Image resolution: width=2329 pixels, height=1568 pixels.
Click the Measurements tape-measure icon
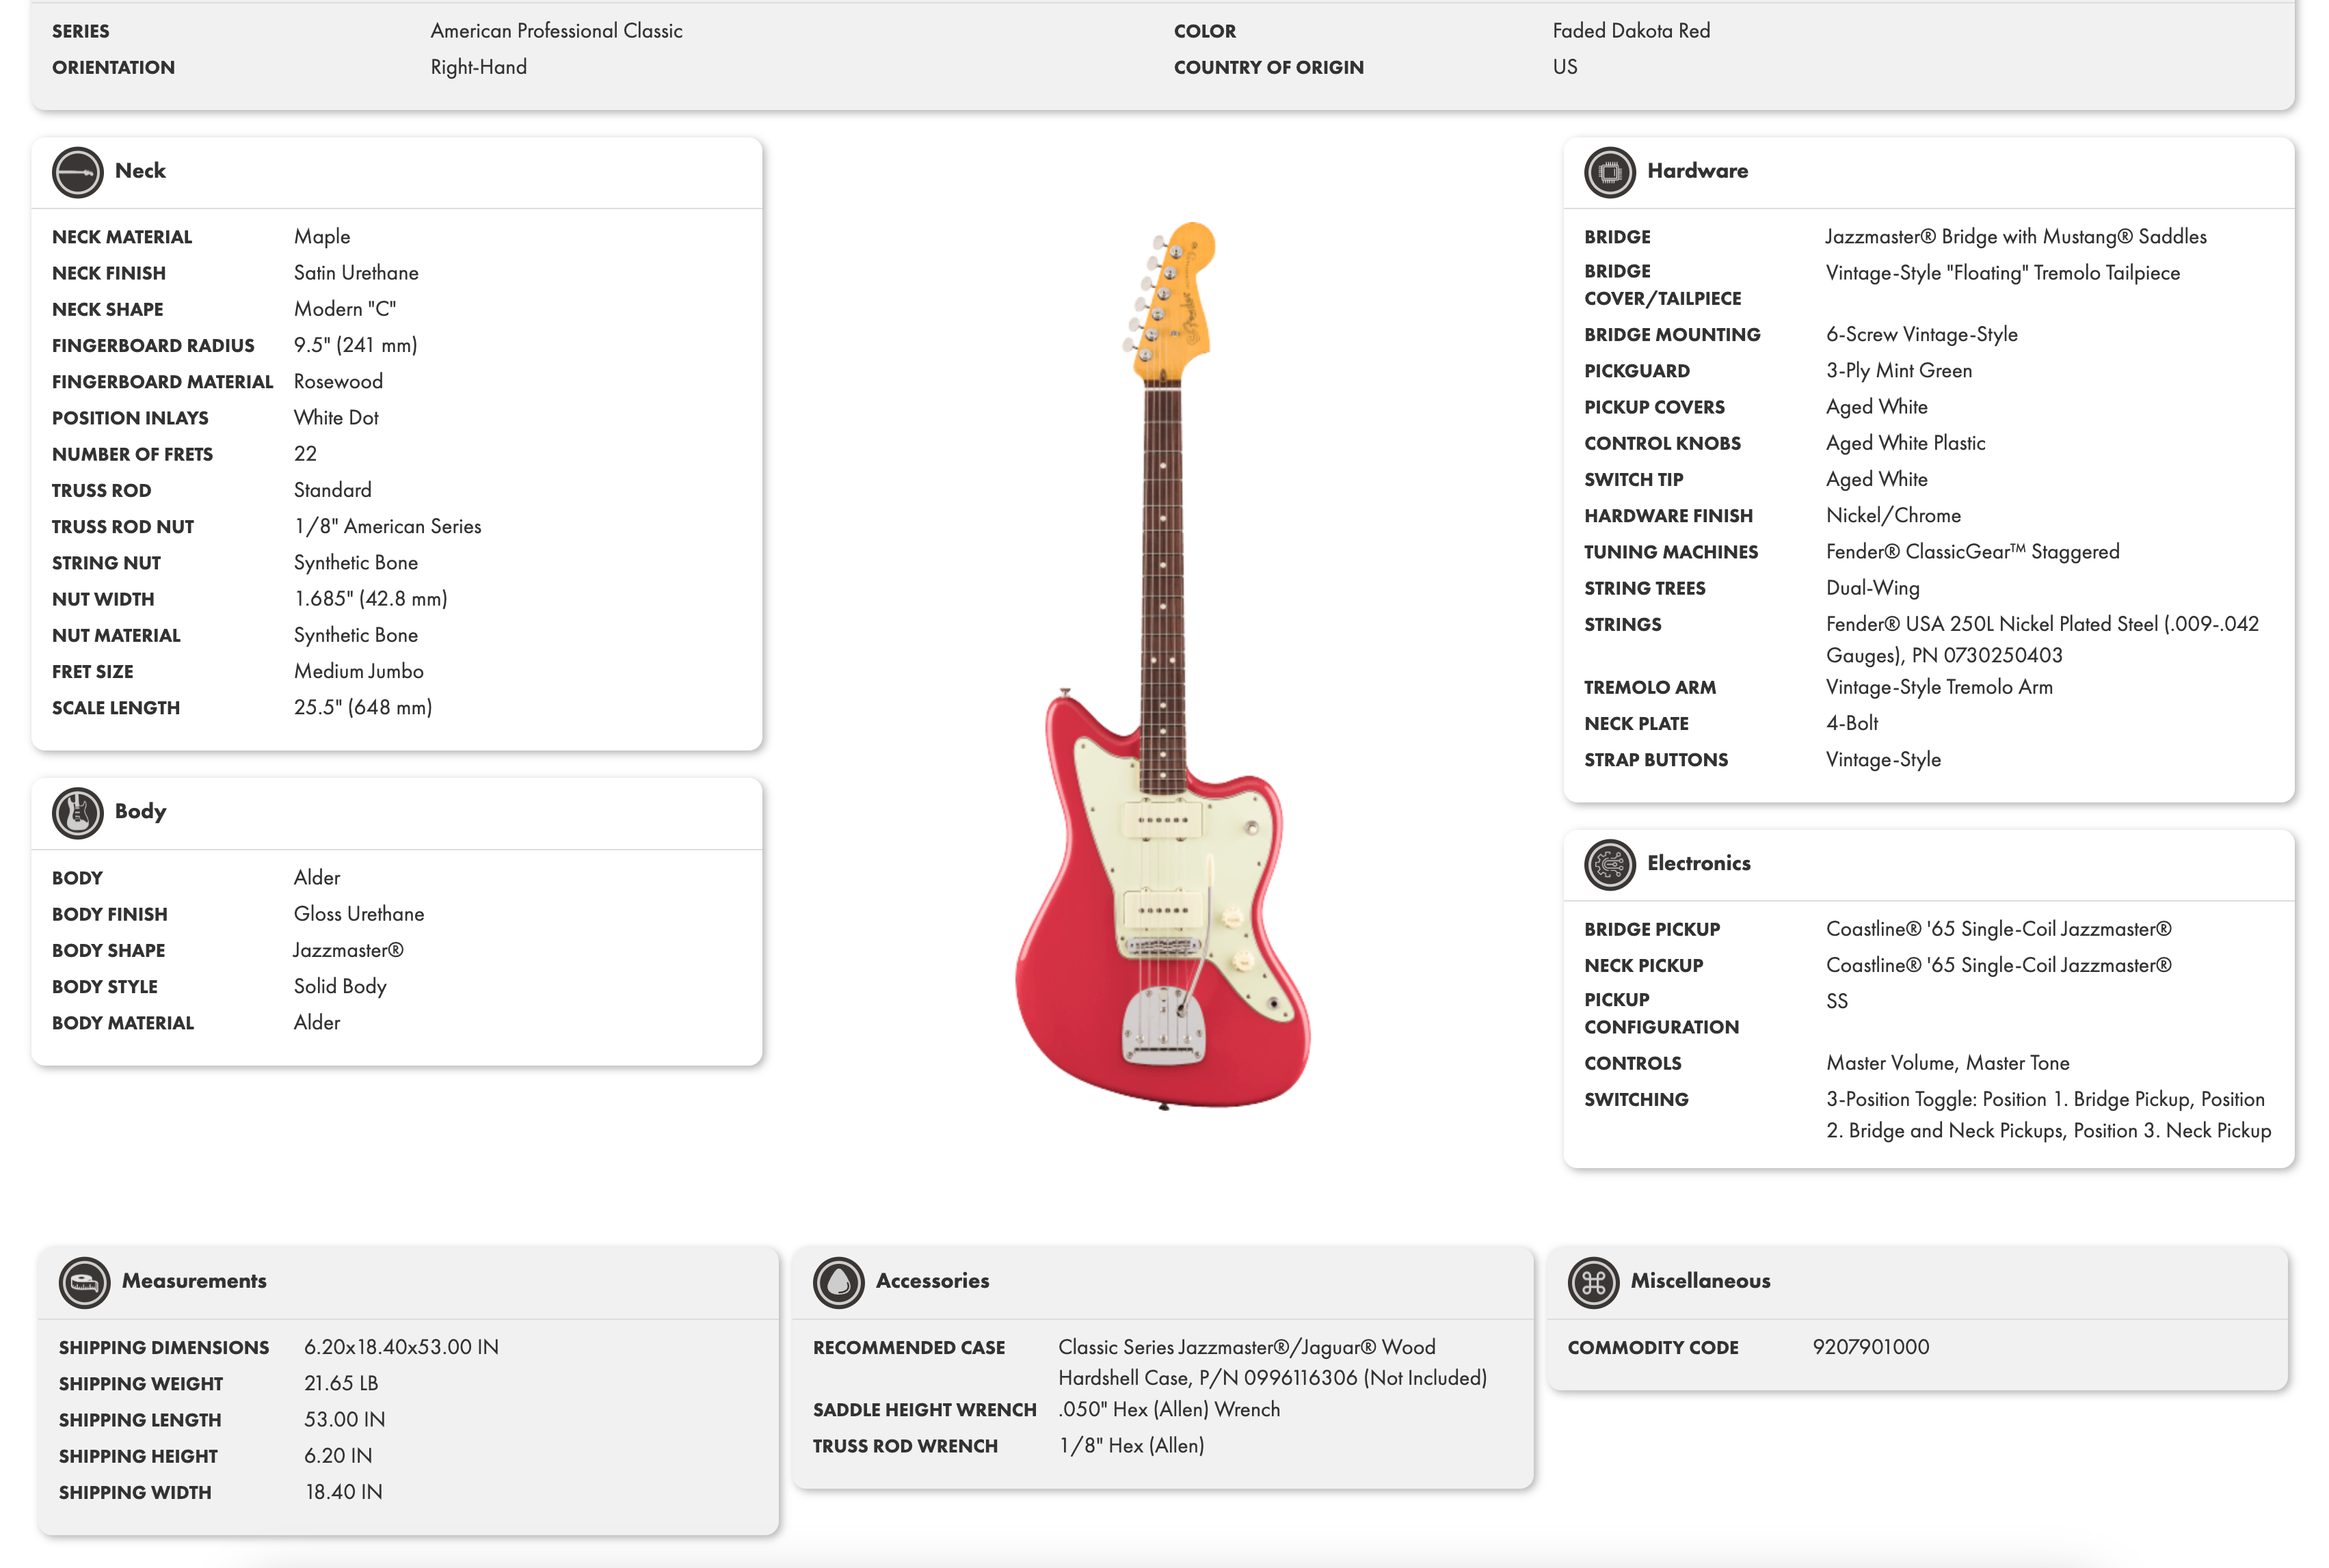pyautogui.click(x=84, y=1282)
